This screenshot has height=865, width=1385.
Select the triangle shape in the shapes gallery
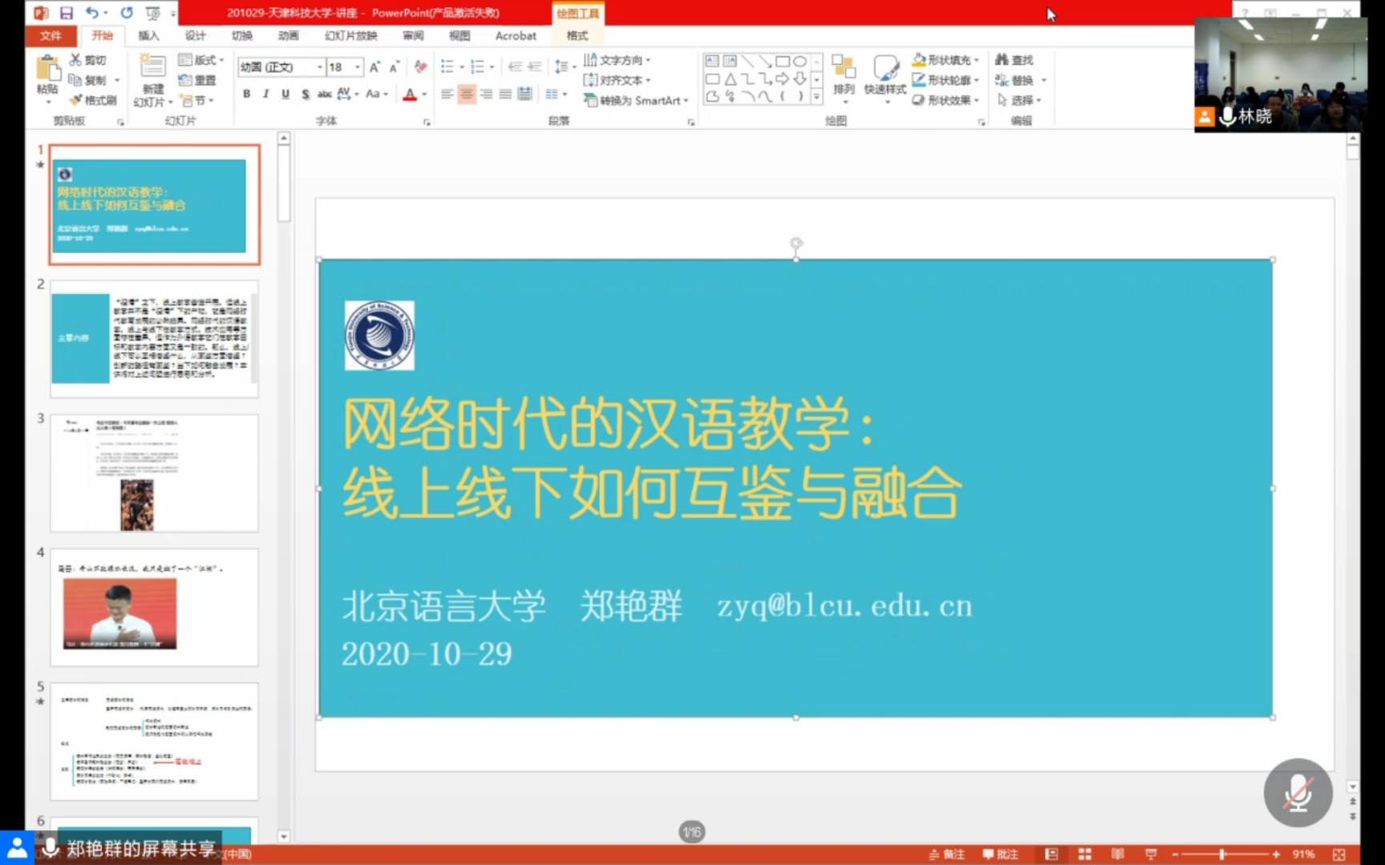point(730,79)
